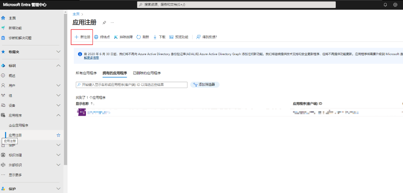Click the globe icon for 终结点
The image size is (403, 193).
(96, 37)
